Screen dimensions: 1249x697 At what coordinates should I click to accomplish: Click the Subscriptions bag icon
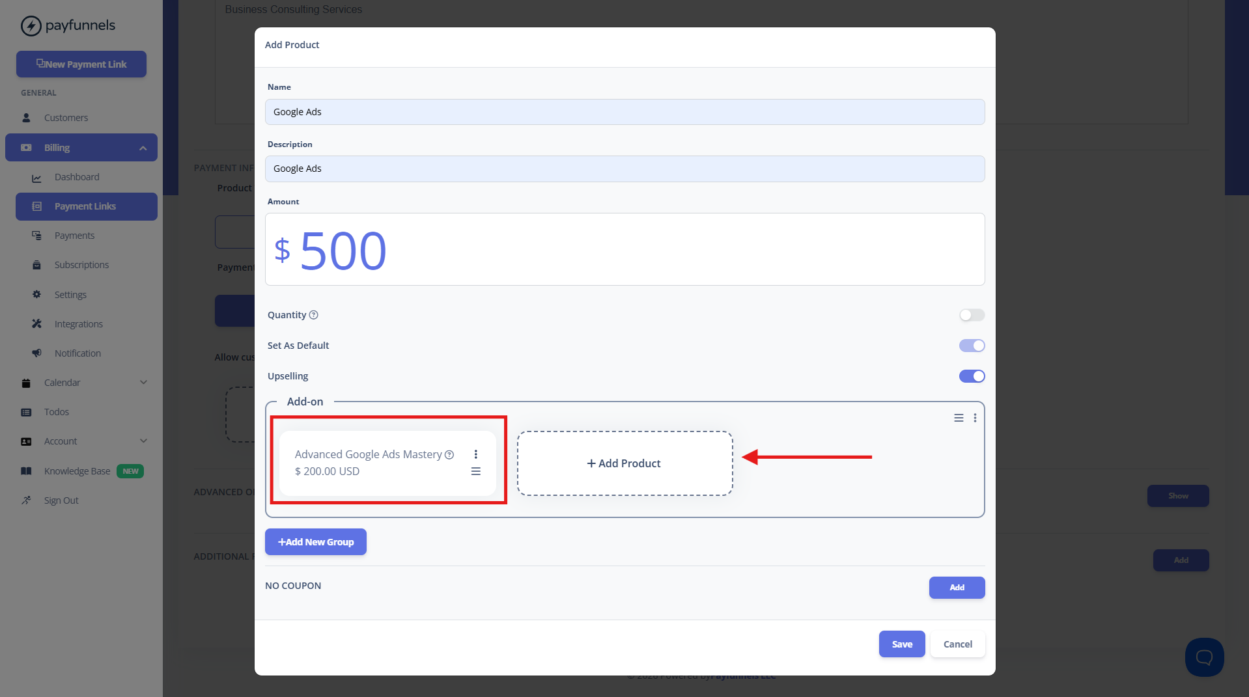[x=36, y=265]
